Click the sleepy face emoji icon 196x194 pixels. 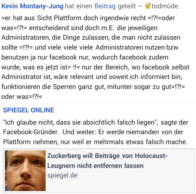point(148,6)
